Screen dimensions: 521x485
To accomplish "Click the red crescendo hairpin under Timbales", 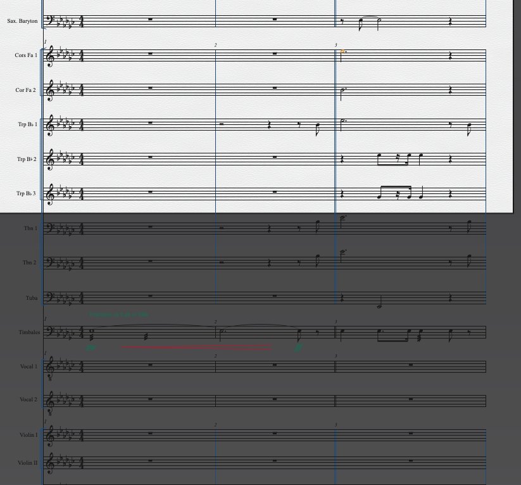I will [x=196, y=347].
